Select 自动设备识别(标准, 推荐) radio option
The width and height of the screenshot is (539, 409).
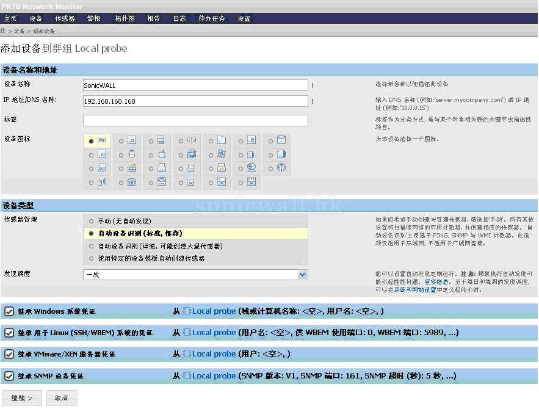pos(91,233)
